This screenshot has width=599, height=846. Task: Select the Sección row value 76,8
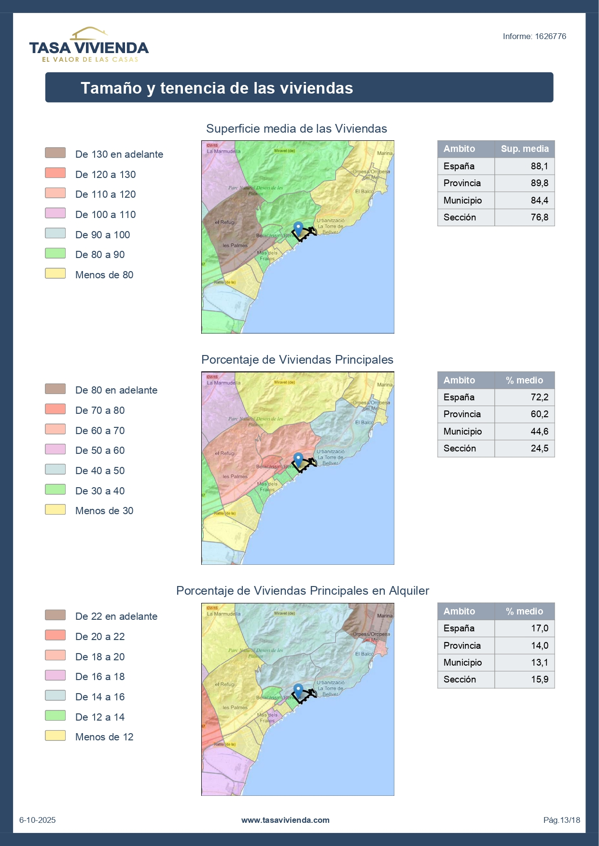524,218
